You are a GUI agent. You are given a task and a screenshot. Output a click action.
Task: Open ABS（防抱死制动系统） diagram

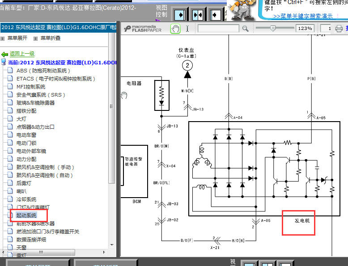point(43,71)
